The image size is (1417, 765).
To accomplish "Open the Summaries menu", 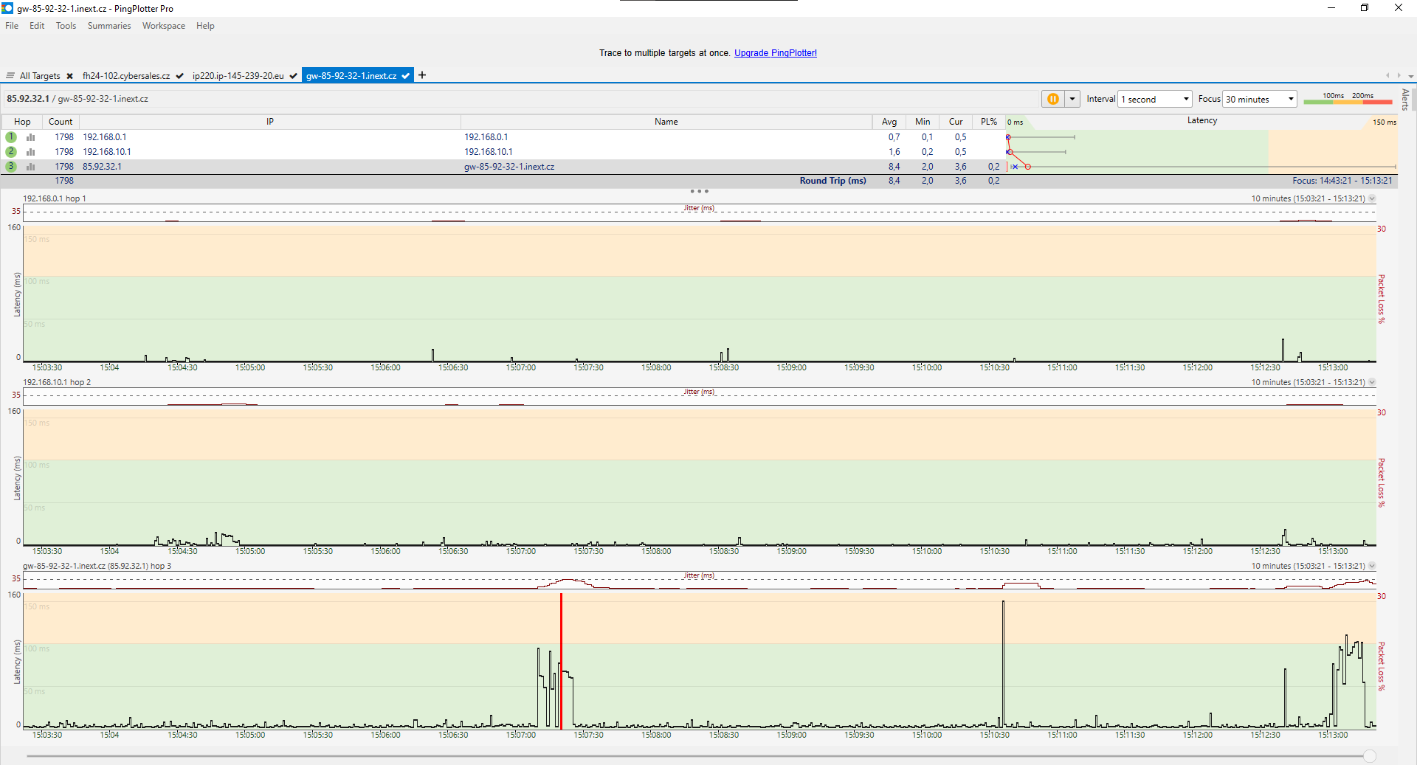I will point(108,26).
